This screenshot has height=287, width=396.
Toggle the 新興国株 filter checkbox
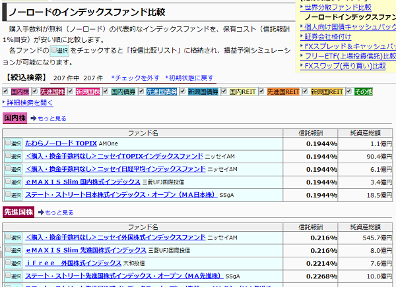click(71, 91)
